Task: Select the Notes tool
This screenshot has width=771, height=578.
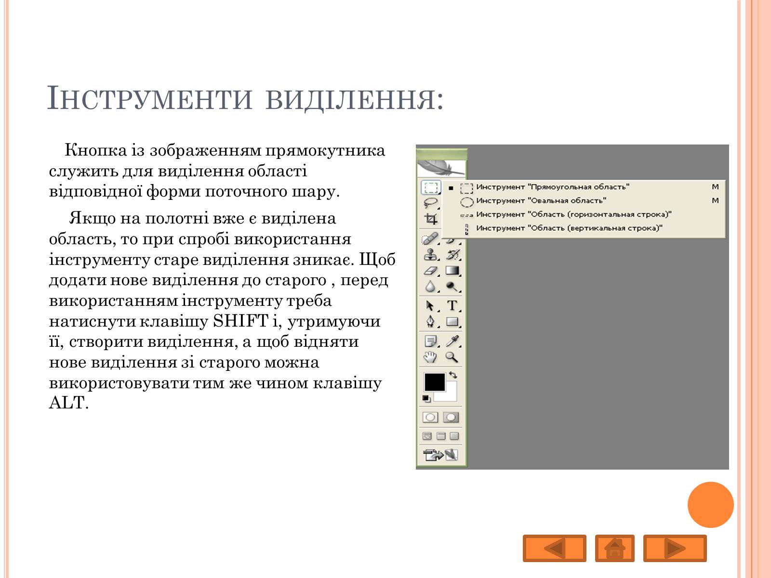Action: pos(430,342)
